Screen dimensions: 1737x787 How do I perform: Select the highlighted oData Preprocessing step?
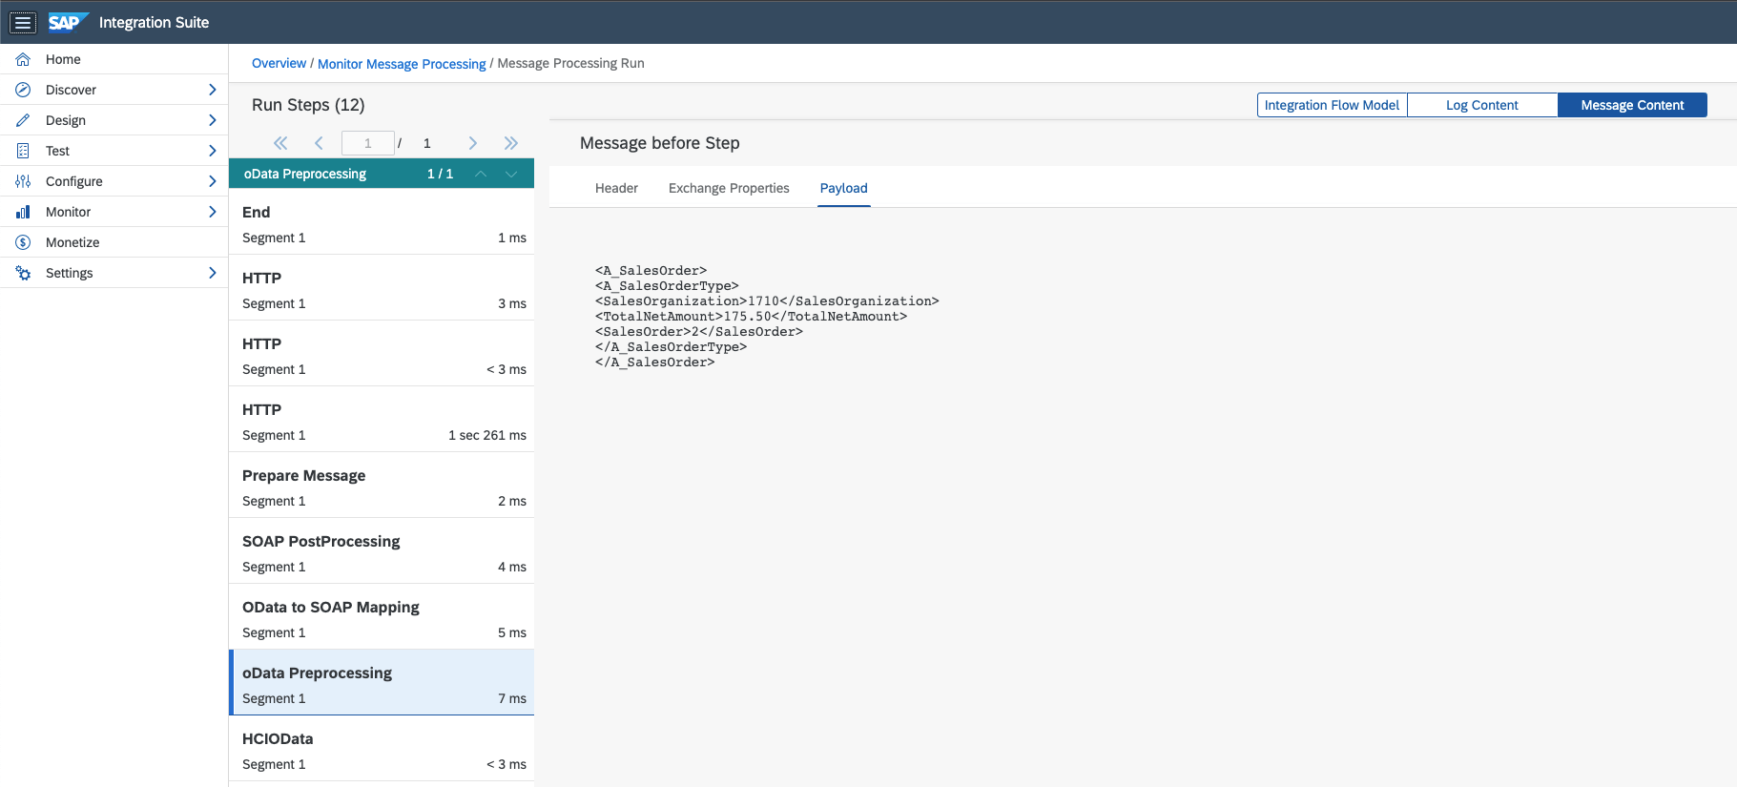pos(382,683)
